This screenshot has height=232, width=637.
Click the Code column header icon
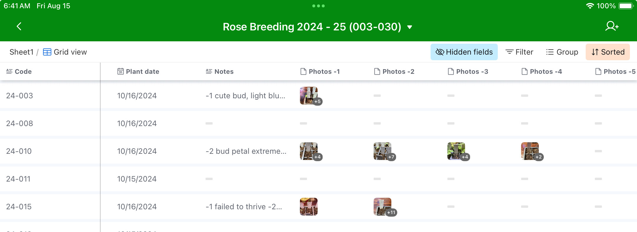click(x=9, y=71)
